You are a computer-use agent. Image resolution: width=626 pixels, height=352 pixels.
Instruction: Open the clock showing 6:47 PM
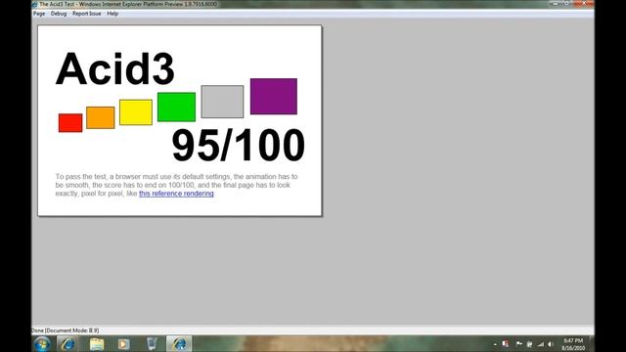[x=573, y=344]
